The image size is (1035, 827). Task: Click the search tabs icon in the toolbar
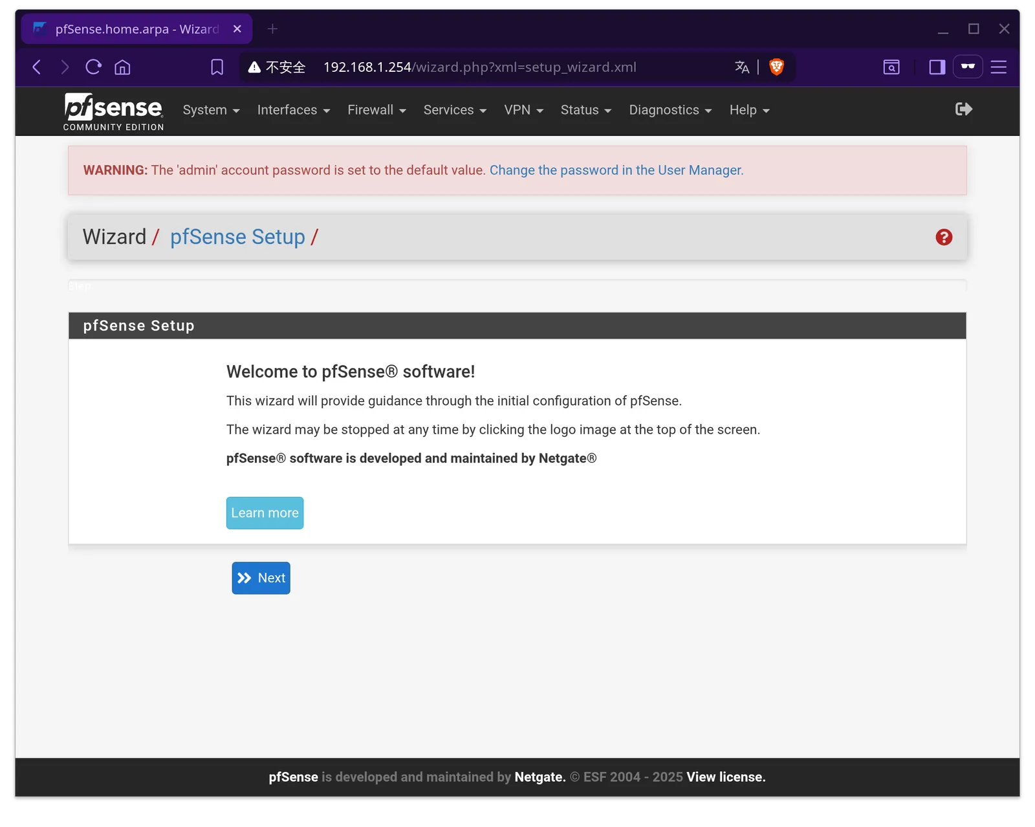[x=891, y=67]
